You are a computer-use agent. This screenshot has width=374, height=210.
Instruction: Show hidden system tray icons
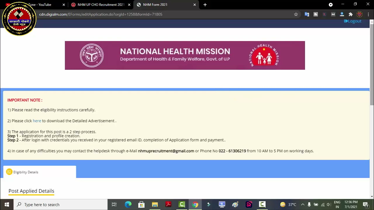[x=303, y=204]
